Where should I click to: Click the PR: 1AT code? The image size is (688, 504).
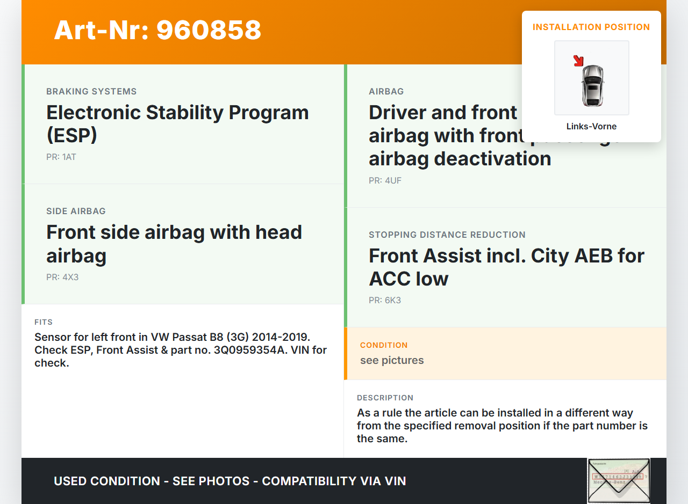pyautogui.click(x=61, y=157)
